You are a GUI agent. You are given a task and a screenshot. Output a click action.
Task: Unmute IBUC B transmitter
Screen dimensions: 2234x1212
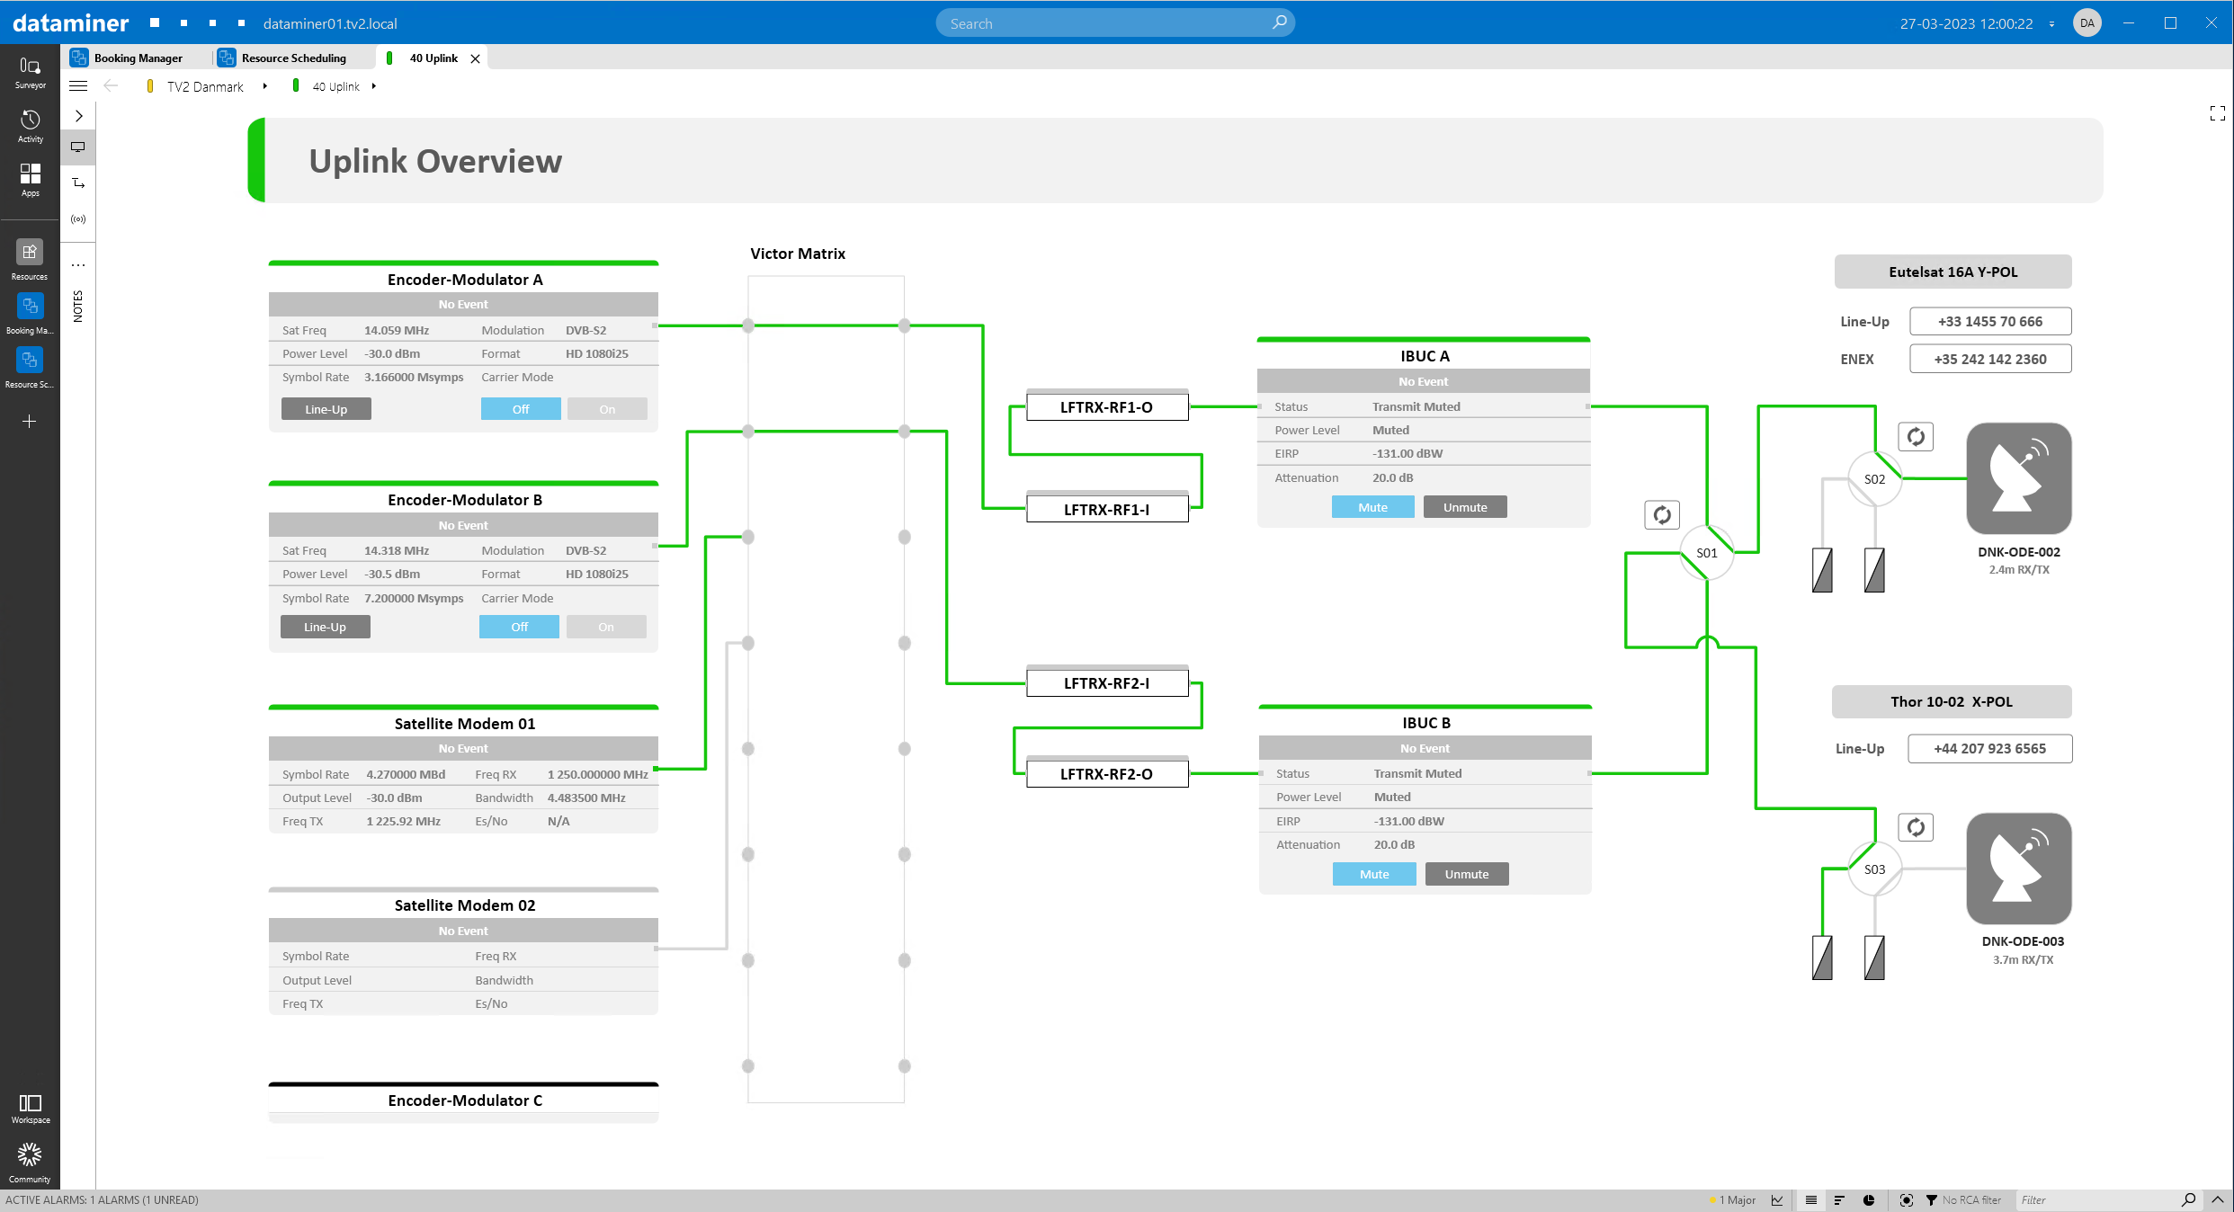click(x=1467, y=874)
